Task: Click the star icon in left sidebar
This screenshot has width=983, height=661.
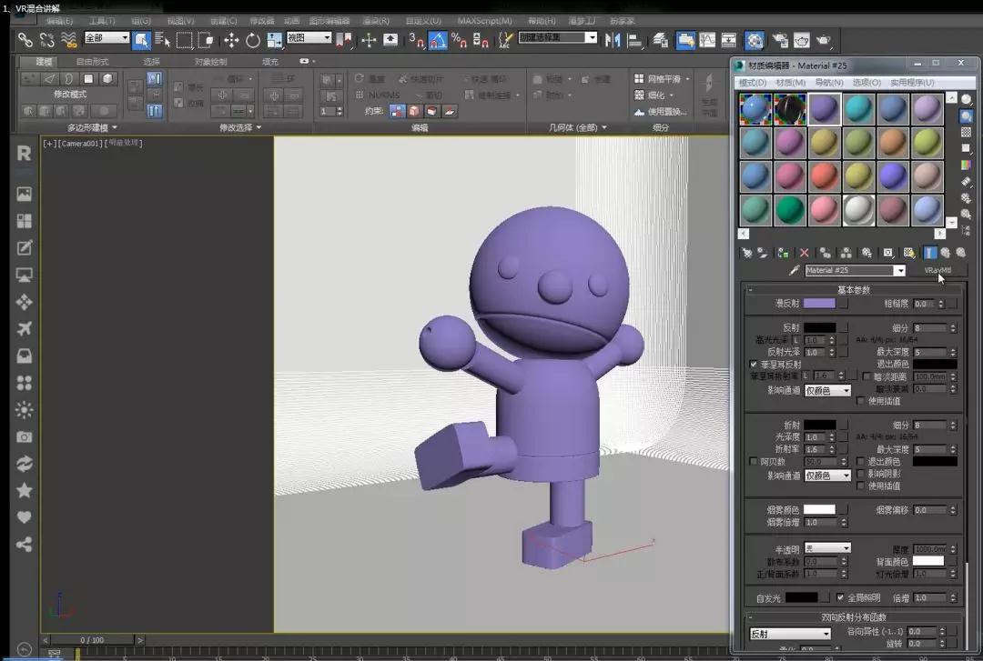Action: coord(25,490)
